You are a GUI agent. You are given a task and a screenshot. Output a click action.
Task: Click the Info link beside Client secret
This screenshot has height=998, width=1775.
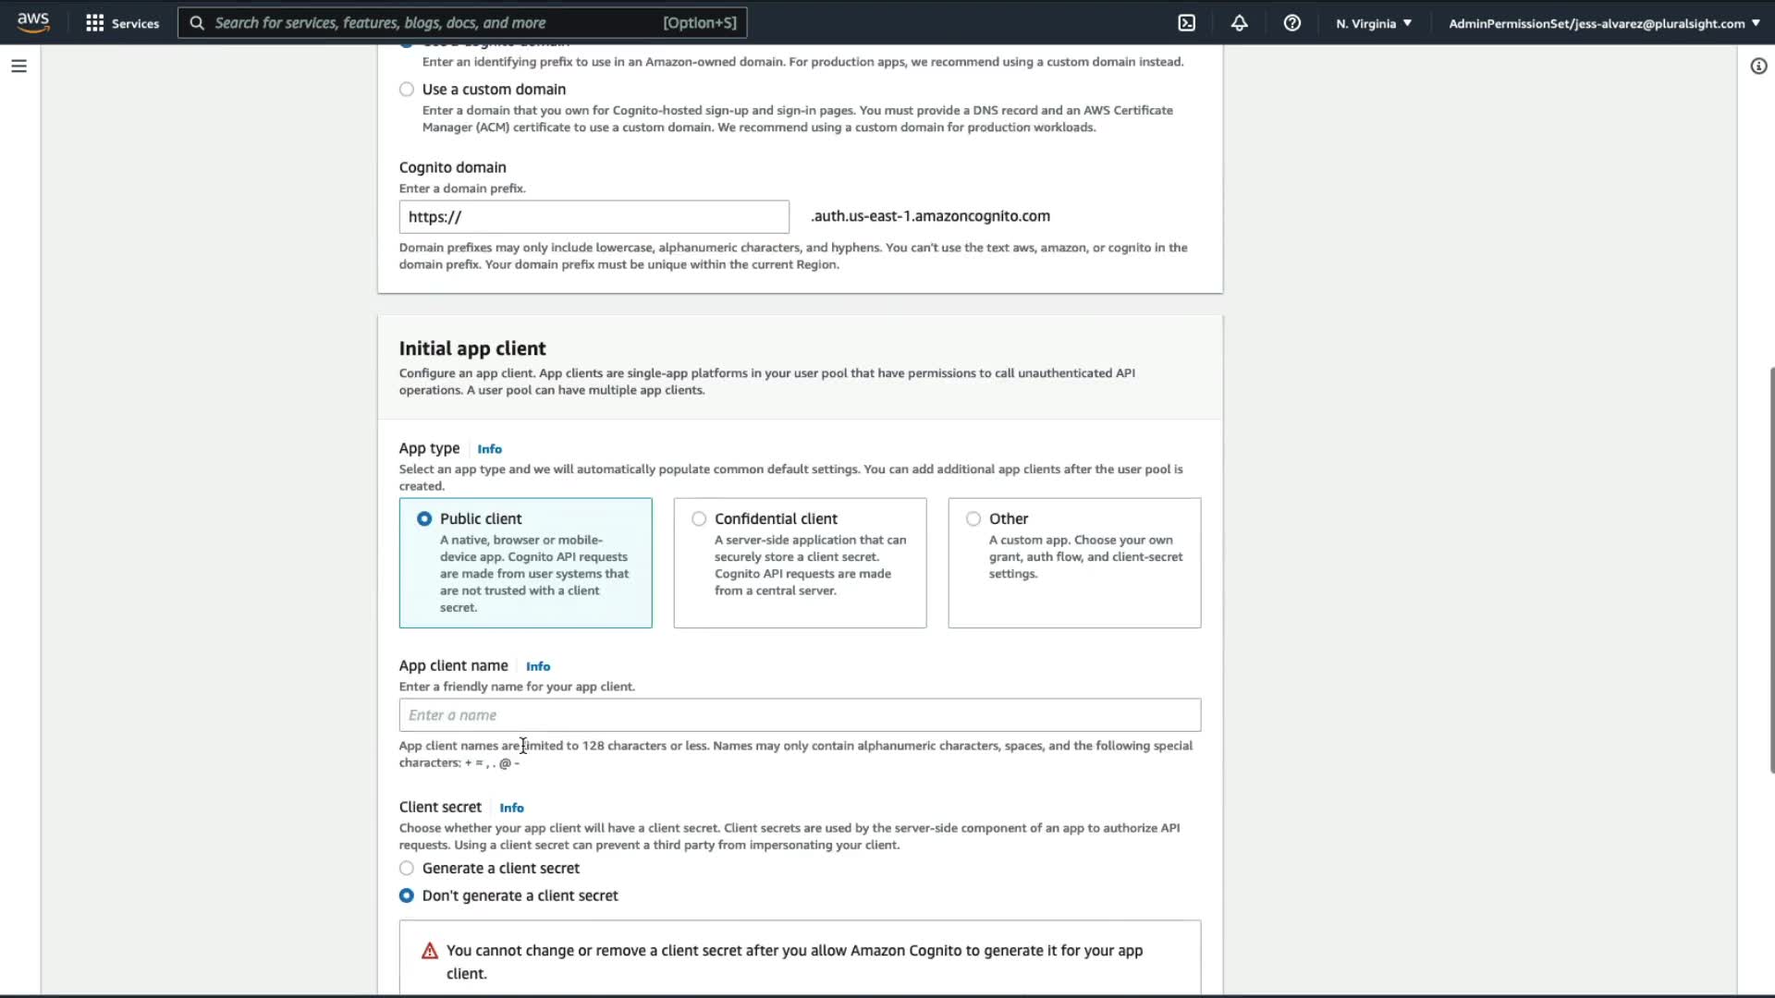[x=511, y=808]
